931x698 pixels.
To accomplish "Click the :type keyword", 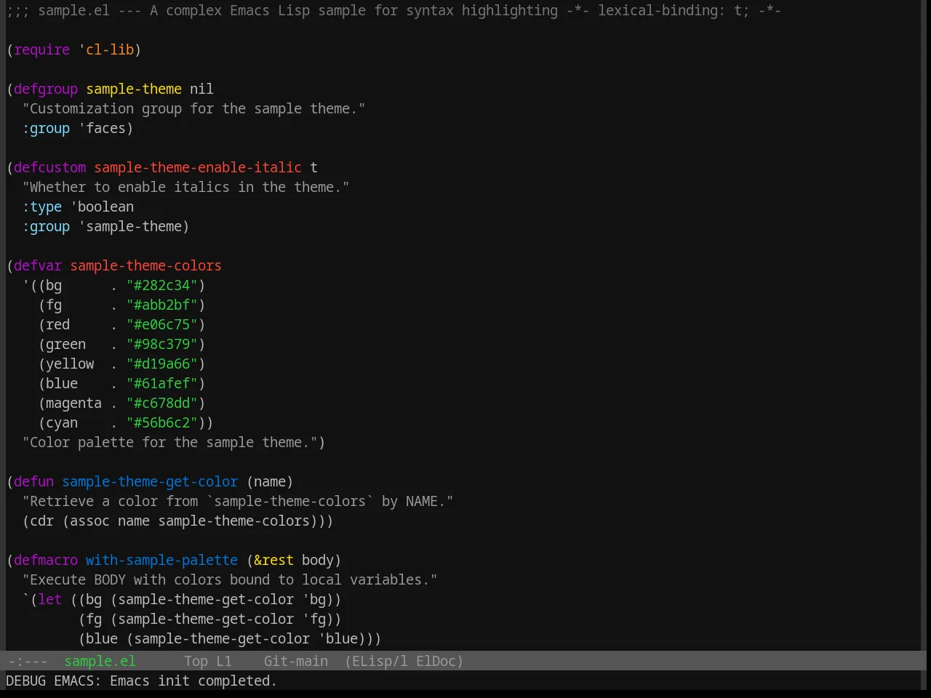I will pos(42,206).
